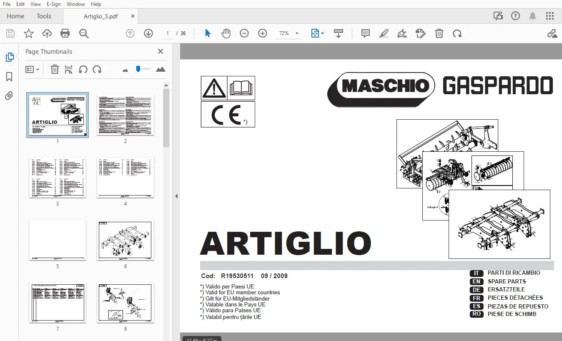
Task: Click the Save file icon
Action: 10,33
